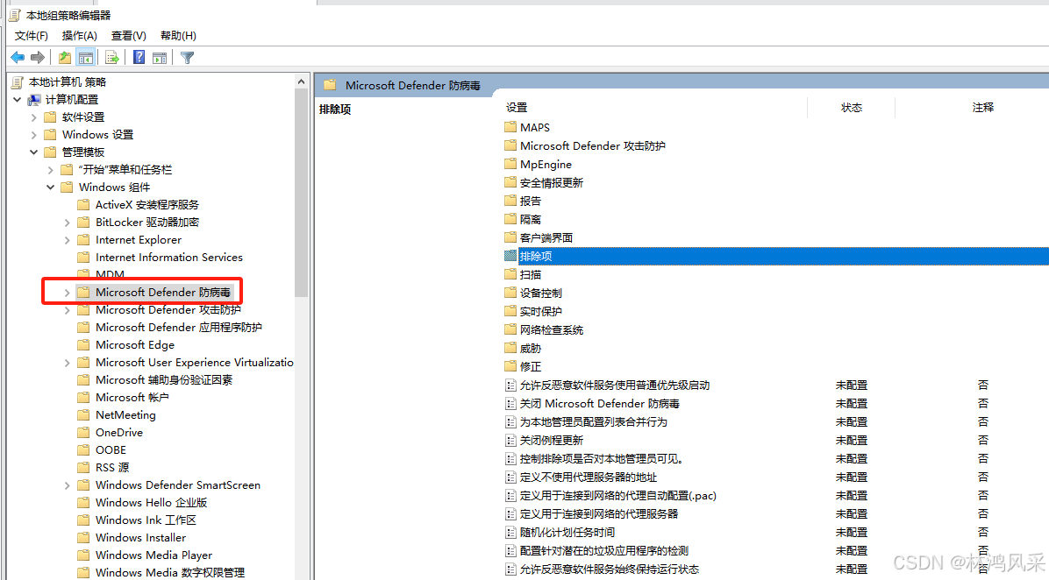Image resolution: width=1049 pixels, height=580 pixels.
Task: Select Windows Media Player in tree
Action: point(153,555)
